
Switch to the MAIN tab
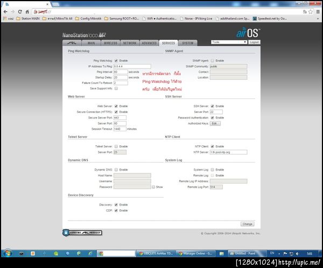click(x=91, y=43)
